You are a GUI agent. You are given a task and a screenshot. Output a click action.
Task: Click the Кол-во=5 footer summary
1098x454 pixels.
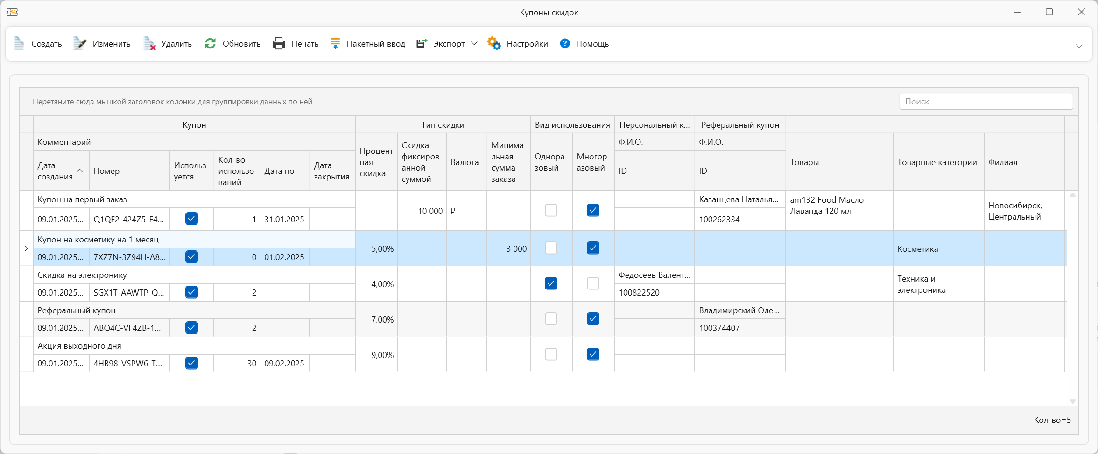click(1052, 420)
